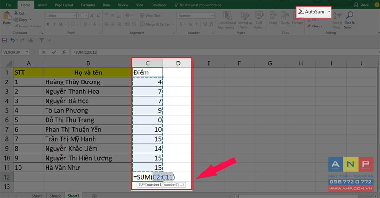380x198 pixels.
Task: Switch to the Page Layout tab
Action: pos(64,5)
